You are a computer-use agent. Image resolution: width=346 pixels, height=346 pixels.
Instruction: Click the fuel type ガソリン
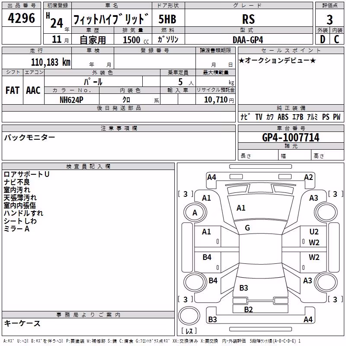168,39
